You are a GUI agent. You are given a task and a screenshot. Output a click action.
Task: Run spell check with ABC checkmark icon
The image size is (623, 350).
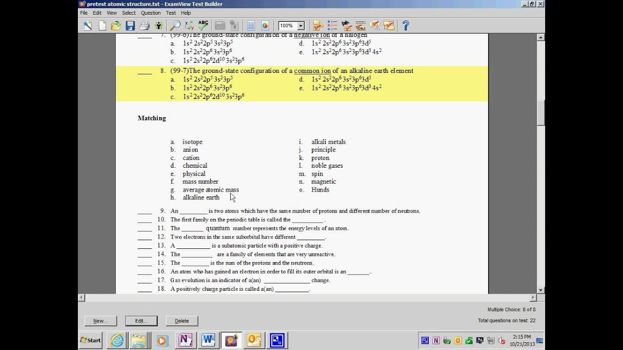pos(203,26)
